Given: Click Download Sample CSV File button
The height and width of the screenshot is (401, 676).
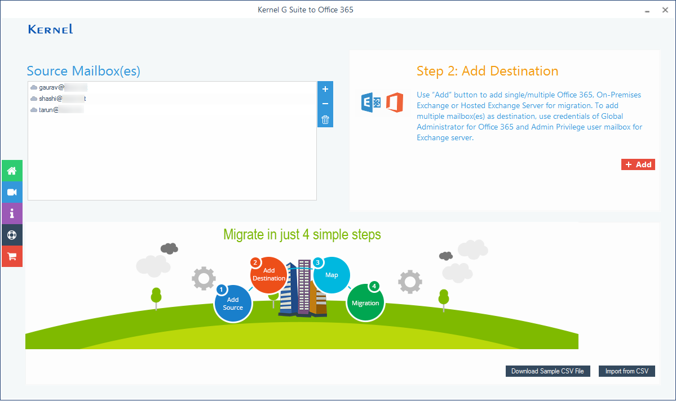Looking at the screenshot, I should click(547, 371).
